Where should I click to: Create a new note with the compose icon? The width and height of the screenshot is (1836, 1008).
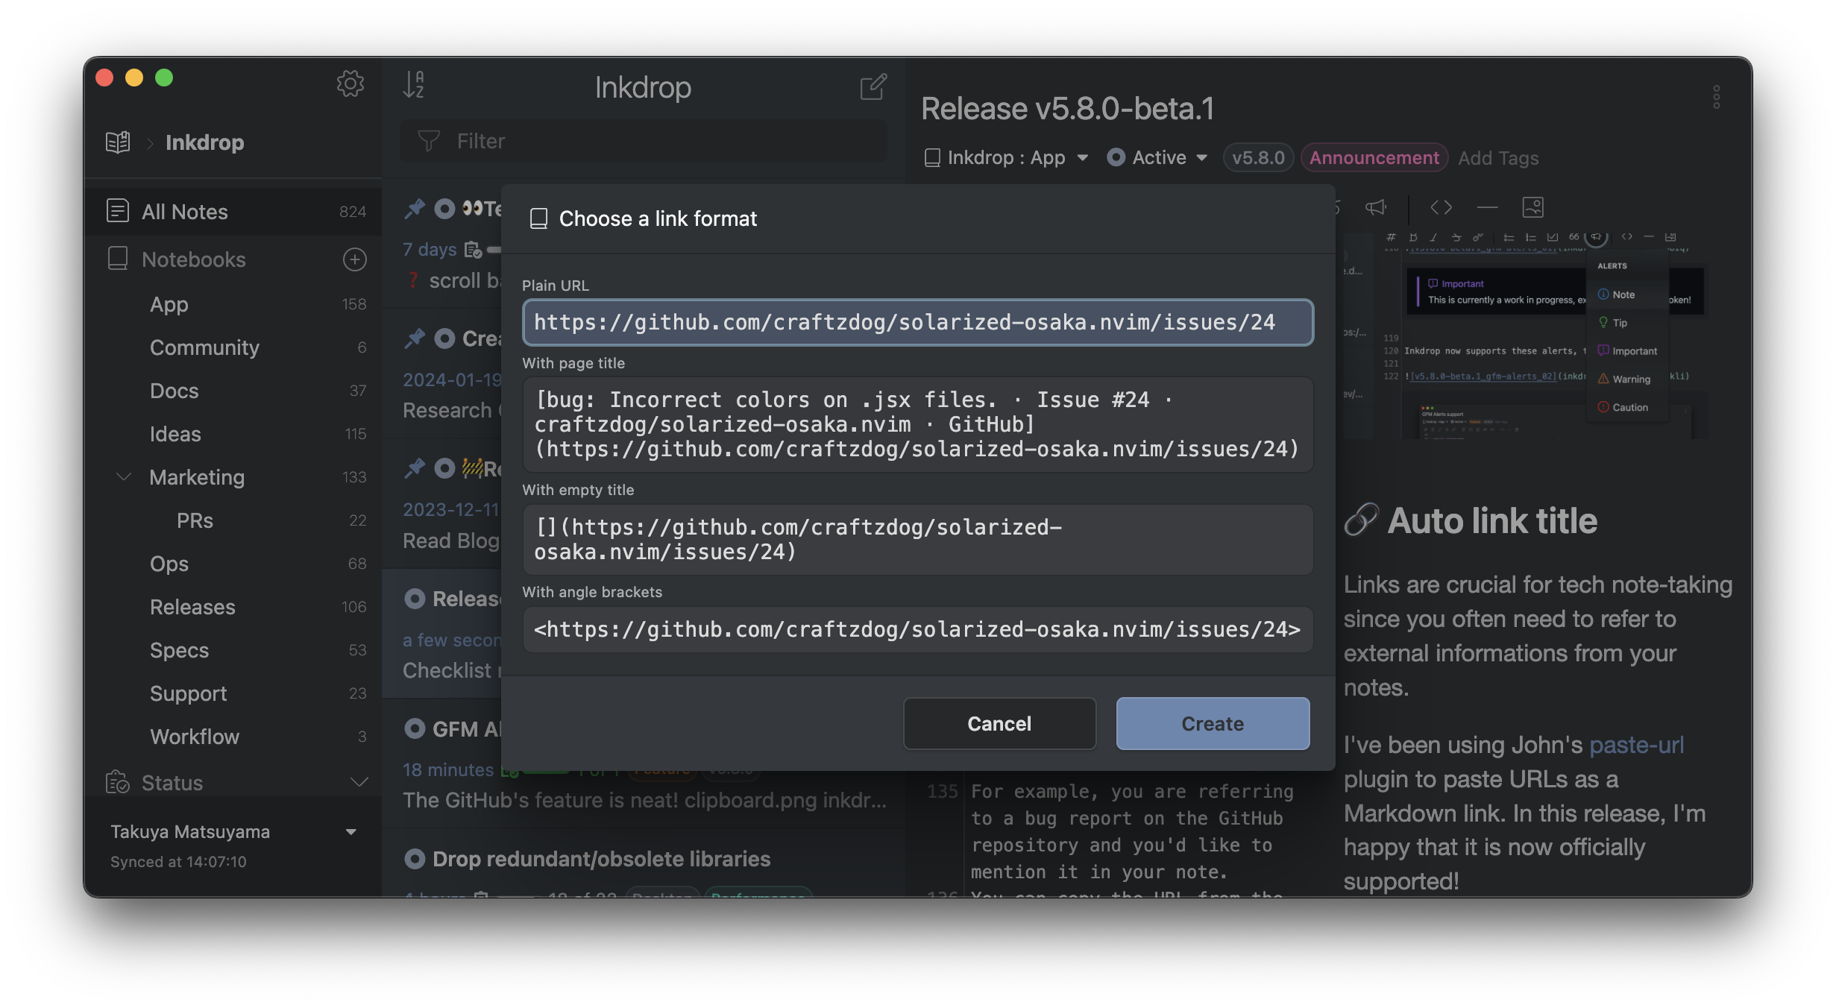pyautogui.click(x=873, y=87)
